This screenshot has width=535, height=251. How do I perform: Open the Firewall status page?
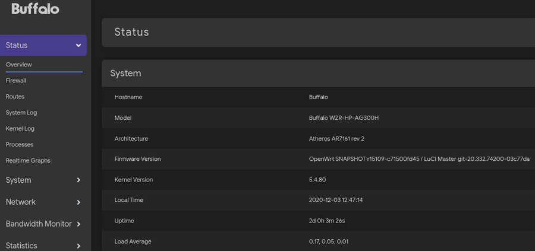click(16, 81)
